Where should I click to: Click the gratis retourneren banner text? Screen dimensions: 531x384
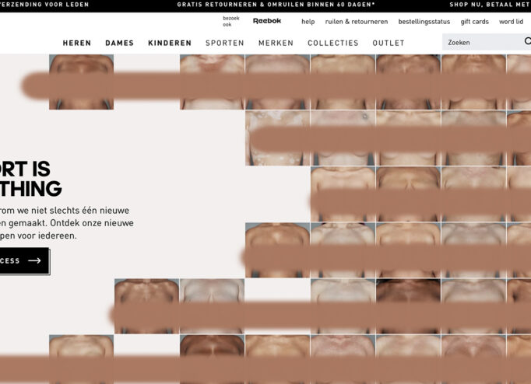tap(276, 5)
